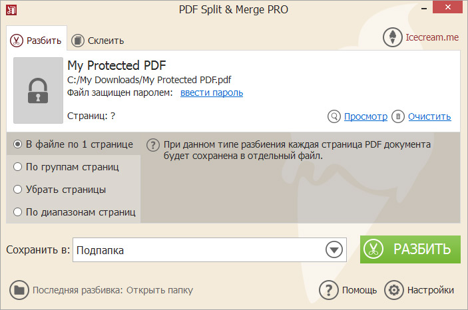Viewport: 468px width, 310px height.
Task: Click the Icecream.me ice cream cone logo
Action: pyautogui.click(x=393, y=37)
